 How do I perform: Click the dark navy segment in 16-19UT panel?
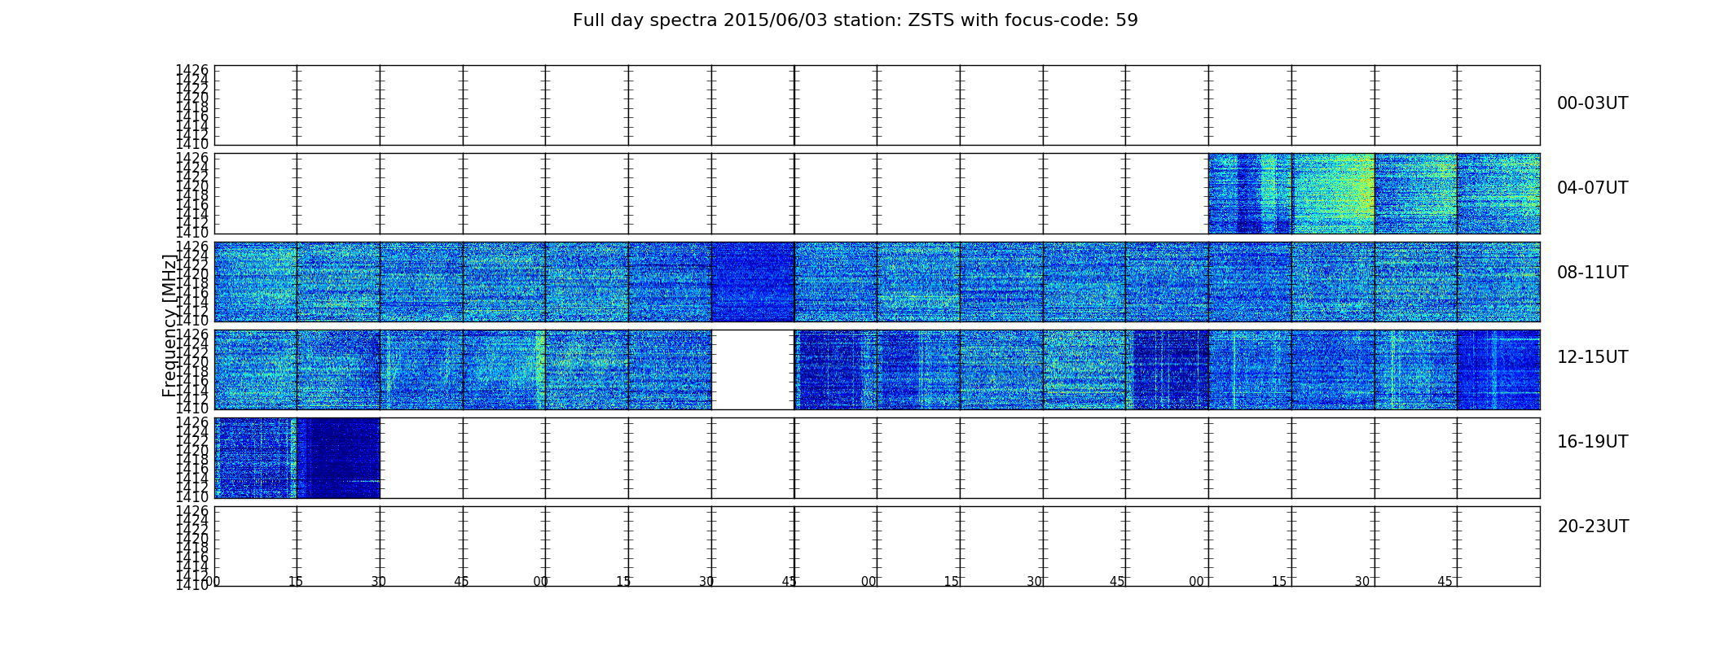tap(339, 458)
